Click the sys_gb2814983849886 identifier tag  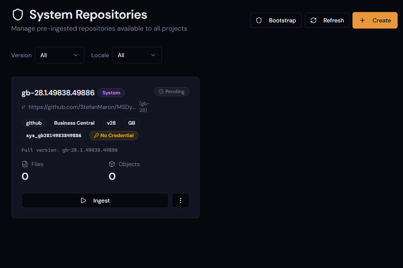tap(54, 135)
